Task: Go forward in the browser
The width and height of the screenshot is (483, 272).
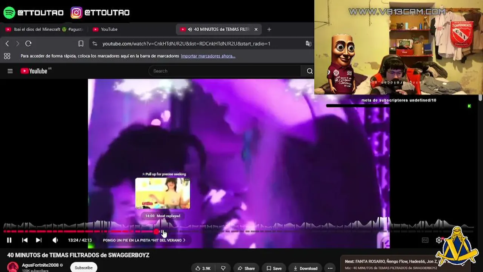Action: 17,43
